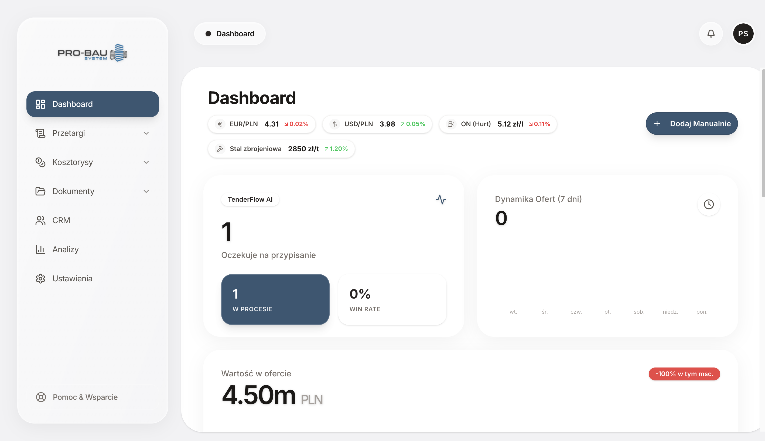Click the WIN RATE stat tile
Image resolution: width=765 pixels, height=441 pixels.
point(392,300)
